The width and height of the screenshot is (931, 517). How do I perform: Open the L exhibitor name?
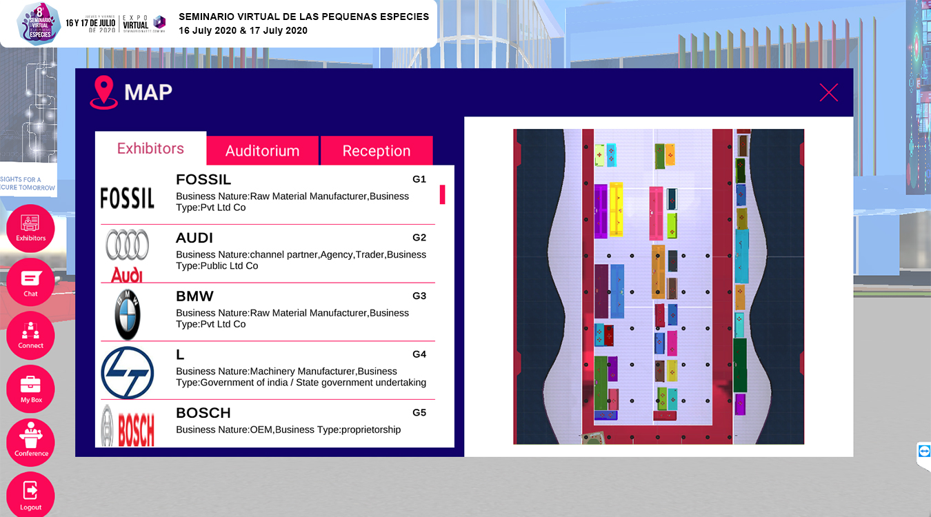[180, 355]
